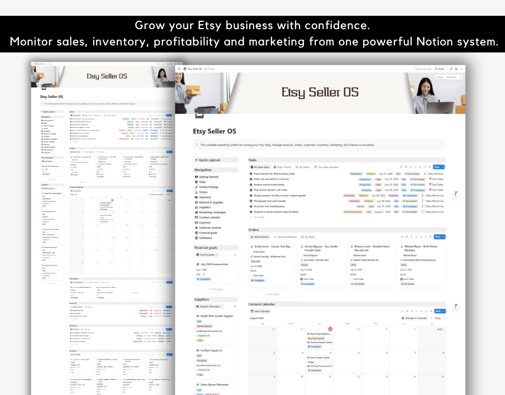Click Reposition on the cover banner
The height and width of the screenshot is (395, 505).
[x=452, y=77]
